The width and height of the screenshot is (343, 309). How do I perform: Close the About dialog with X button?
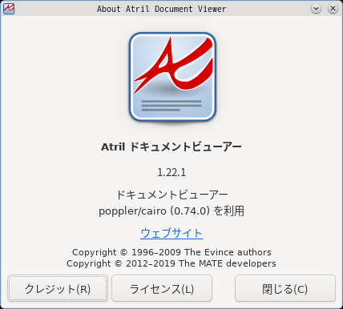click(333, 9)
